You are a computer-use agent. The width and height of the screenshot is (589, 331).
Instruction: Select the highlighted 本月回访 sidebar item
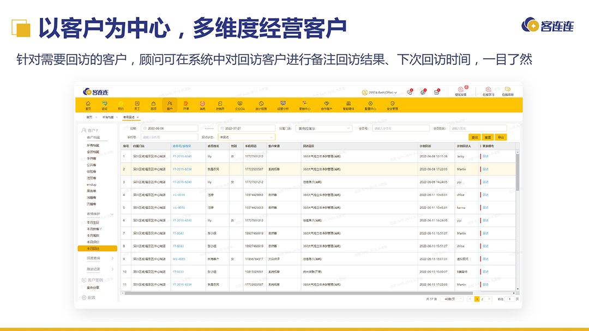pyautogui.click(x=97, y=249)
